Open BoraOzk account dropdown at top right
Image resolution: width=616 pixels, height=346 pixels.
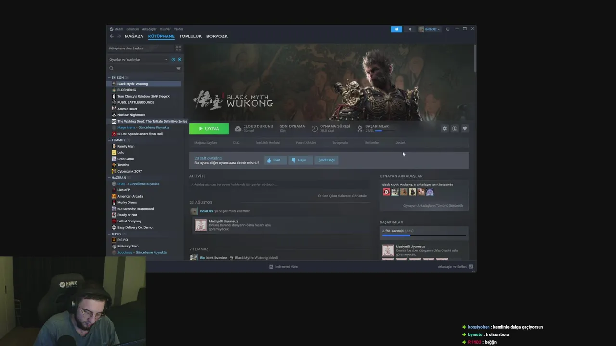coord(429,29)
